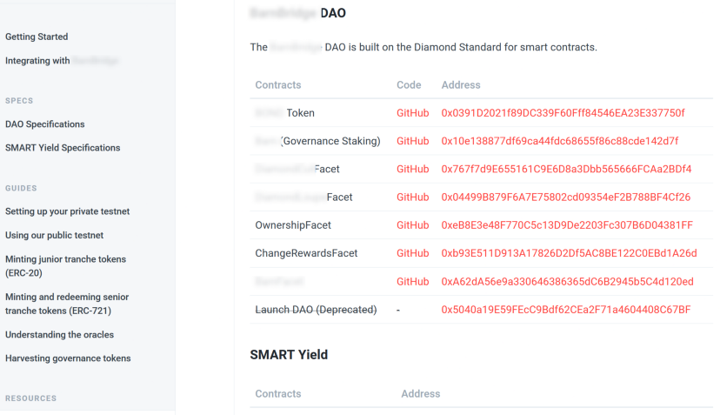
Task: Click GitHub link in OwnershipFacet row
Action: (412, 225)
